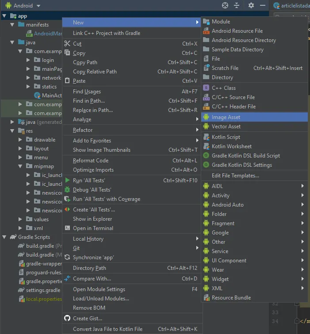Collapse the mipmap folder

pyautogui.click(x=20, y=166)
